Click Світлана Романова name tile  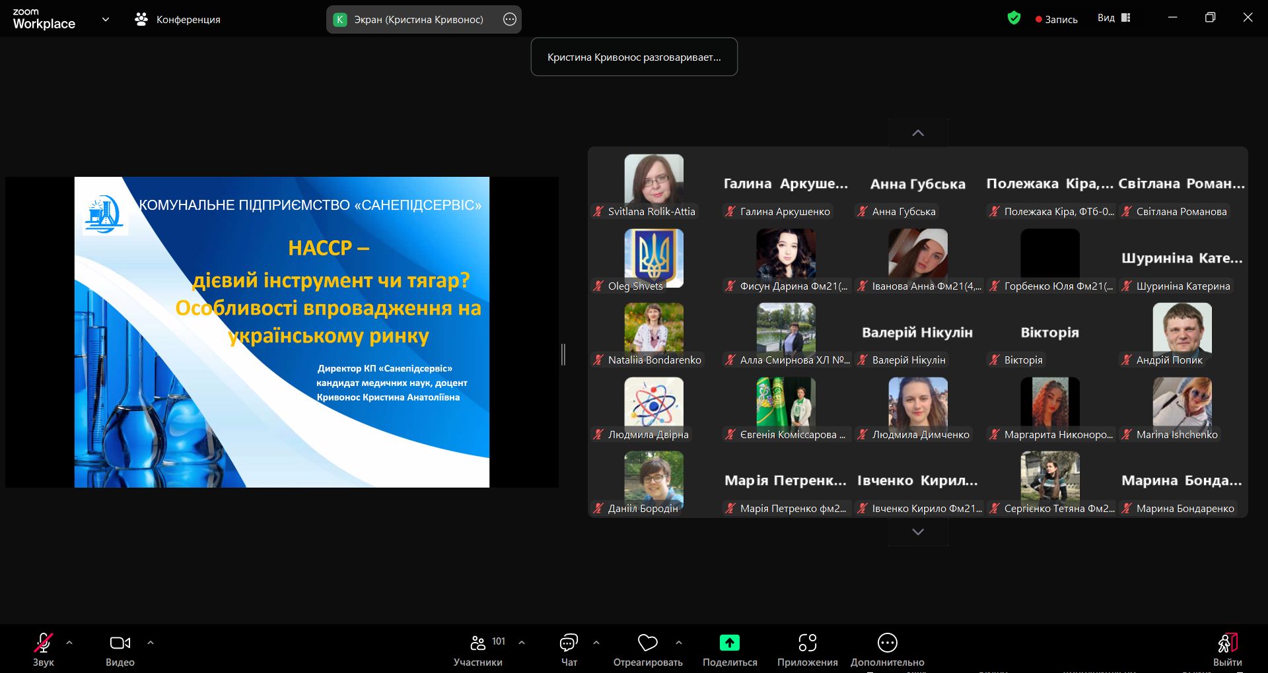[x=1182, y=184]
